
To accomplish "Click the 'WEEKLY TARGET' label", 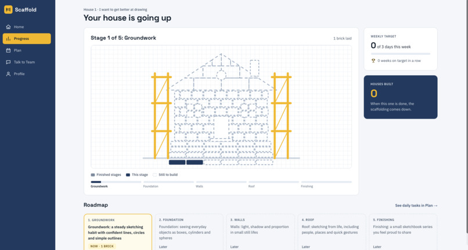I will point(383,36).
